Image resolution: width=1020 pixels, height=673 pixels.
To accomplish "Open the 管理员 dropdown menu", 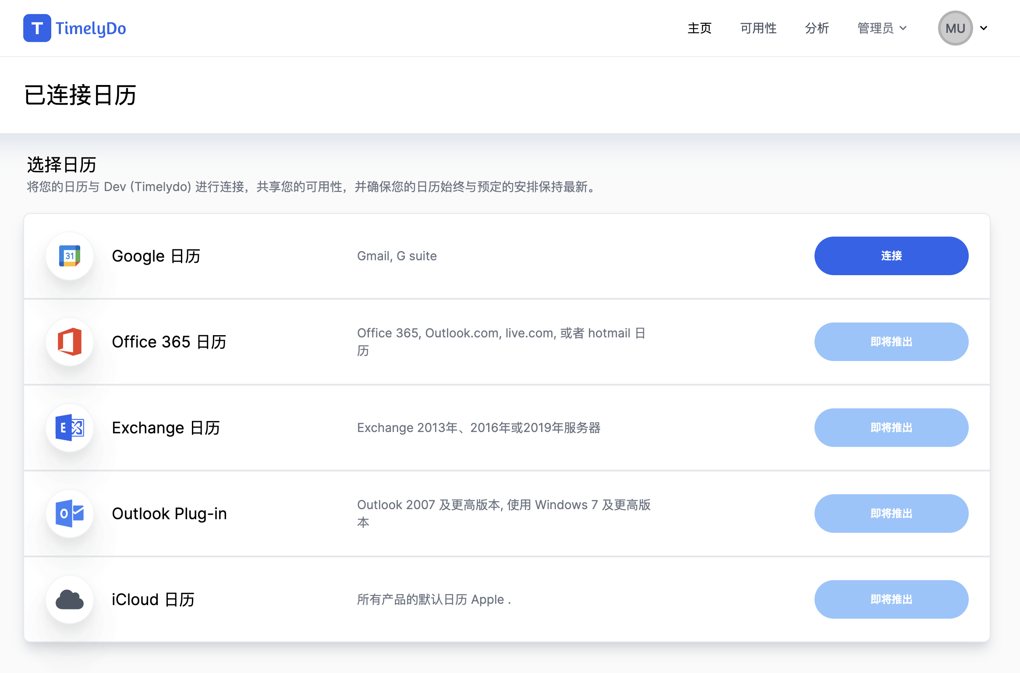I will [882, 28].
